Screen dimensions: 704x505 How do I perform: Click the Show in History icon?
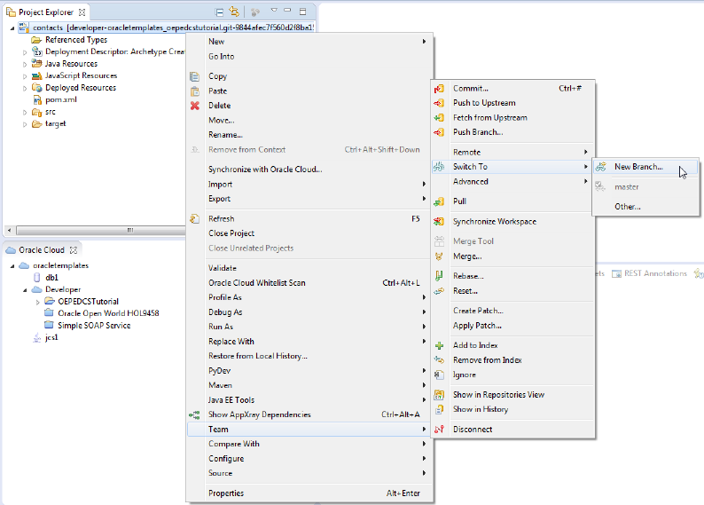point(439,409)
